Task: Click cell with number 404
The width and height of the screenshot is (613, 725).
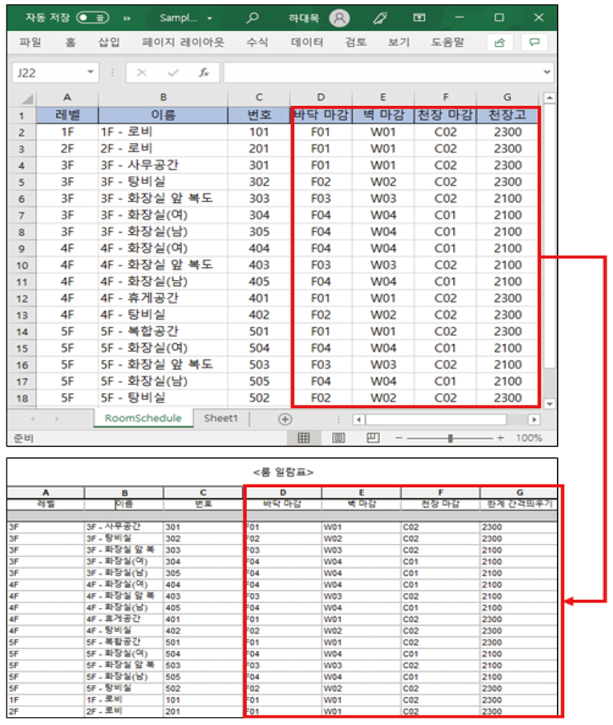Action: click(259, 248)
